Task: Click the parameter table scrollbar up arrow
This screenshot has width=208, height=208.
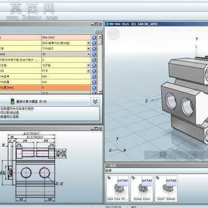Action: tap(100, 36)
